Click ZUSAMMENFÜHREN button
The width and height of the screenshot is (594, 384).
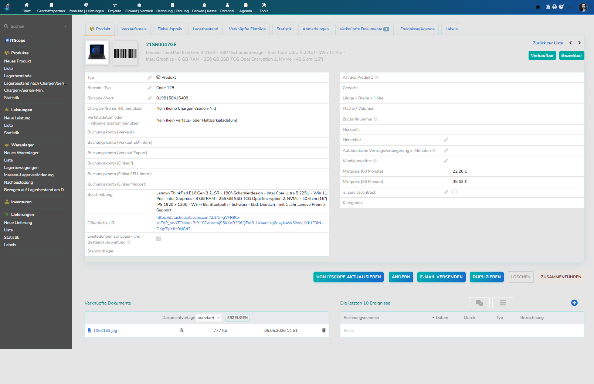tap(561, 277)
